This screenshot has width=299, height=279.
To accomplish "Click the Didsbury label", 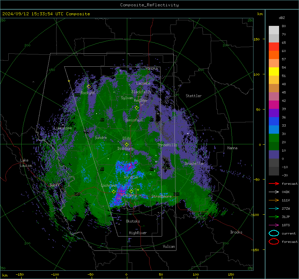I will point(125,148).
